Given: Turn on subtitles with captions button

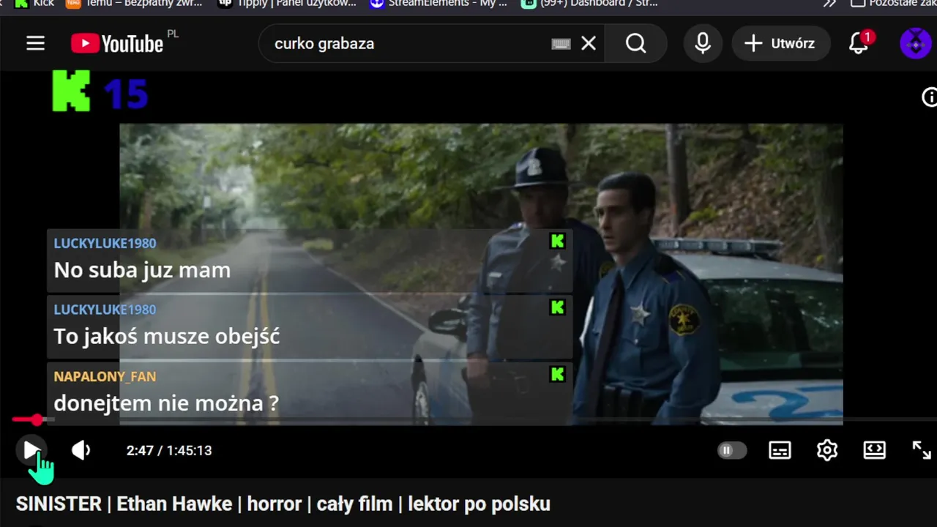Looking at the screenshot, I should pos(780,450).
